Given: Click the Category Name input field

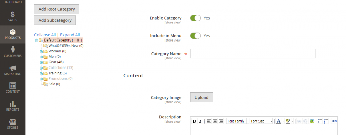Looking at the screenshot, I should (252, 54).
